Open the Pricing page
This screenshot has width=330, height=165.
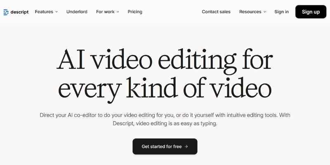(135, 12)
